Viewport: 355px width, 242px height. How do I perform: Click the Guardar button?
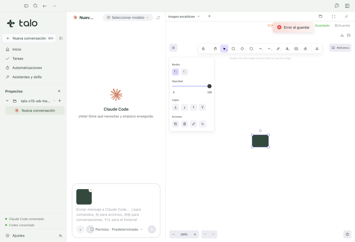coord(343,25)
